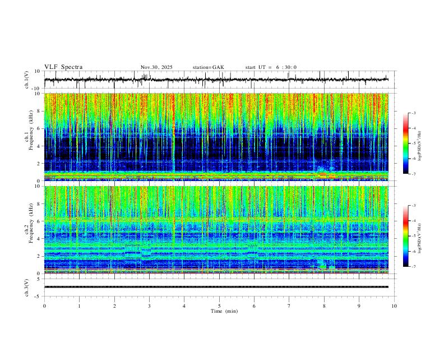Click the 'ch.3(V)' axis label
444x343 pixels.
pyautogui.click(x=27, y=288)
